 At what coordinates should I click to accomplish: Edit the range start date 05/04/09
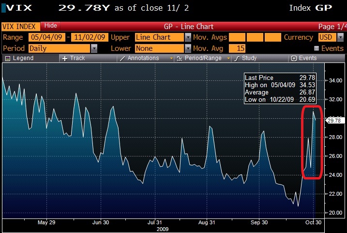tap(46, 37)
